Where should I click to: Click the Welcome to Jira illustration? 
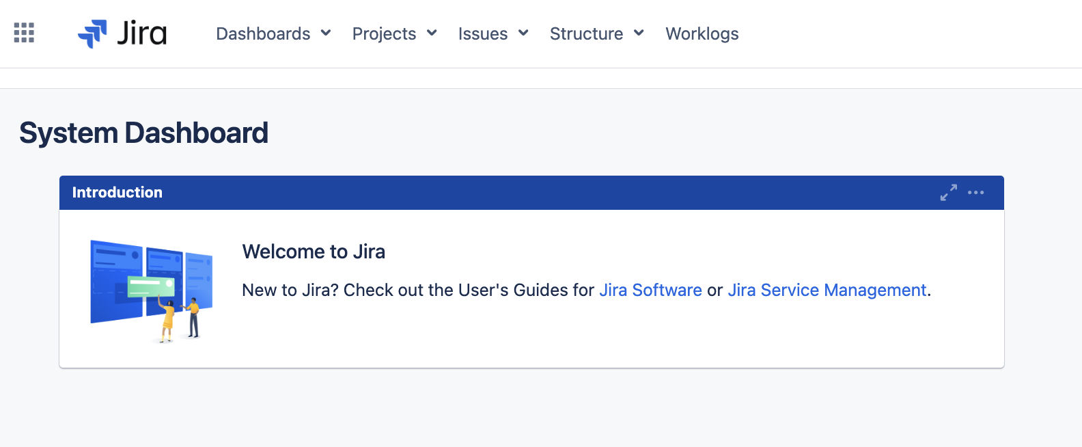pos(152,290)
